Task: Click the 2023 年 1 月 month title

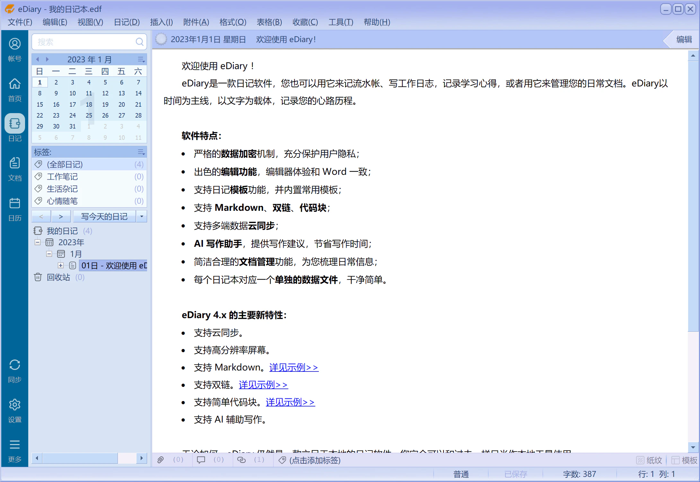Action: pos(90,59)
